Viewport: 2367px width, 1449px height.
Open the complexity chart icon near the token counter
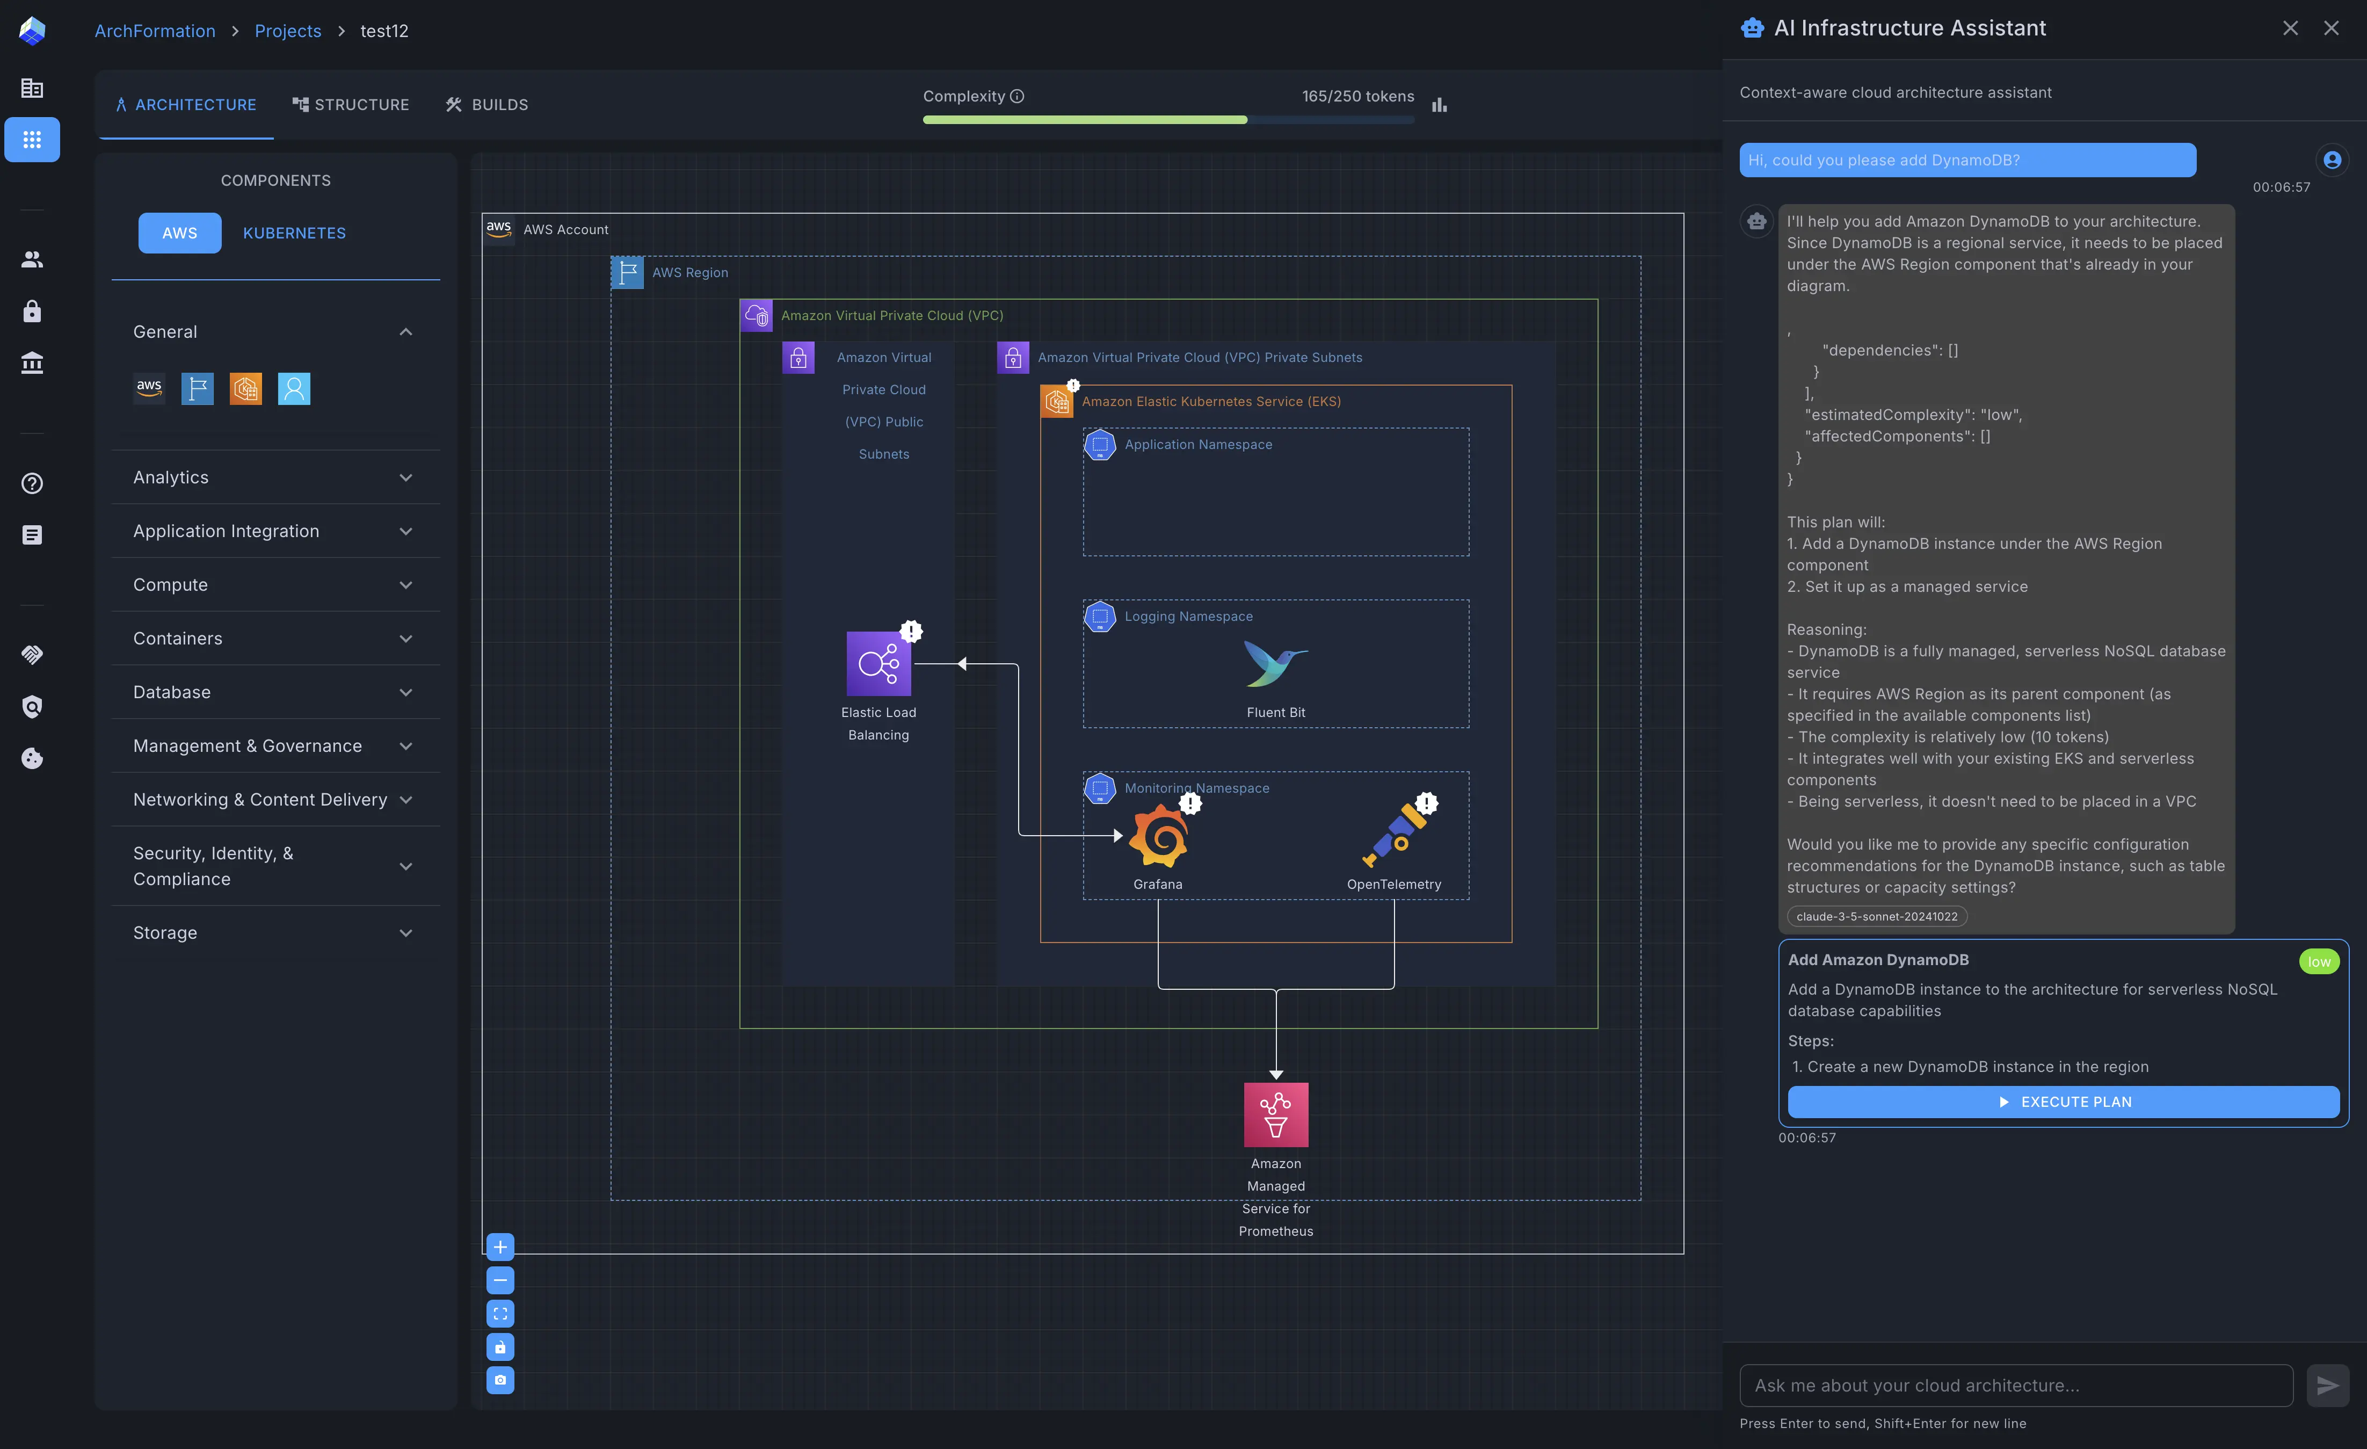(1439, 104)
